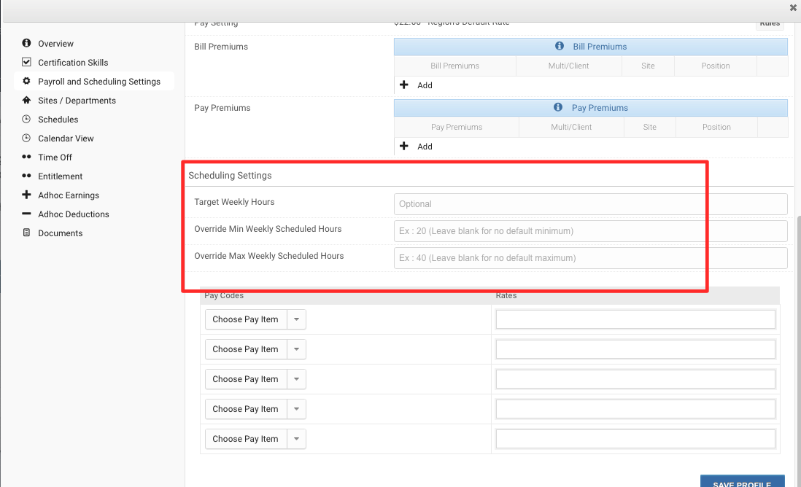Focus Override Min Weekly Scheduled Hours field
The image size is (801, 487).
click(590, 230)
